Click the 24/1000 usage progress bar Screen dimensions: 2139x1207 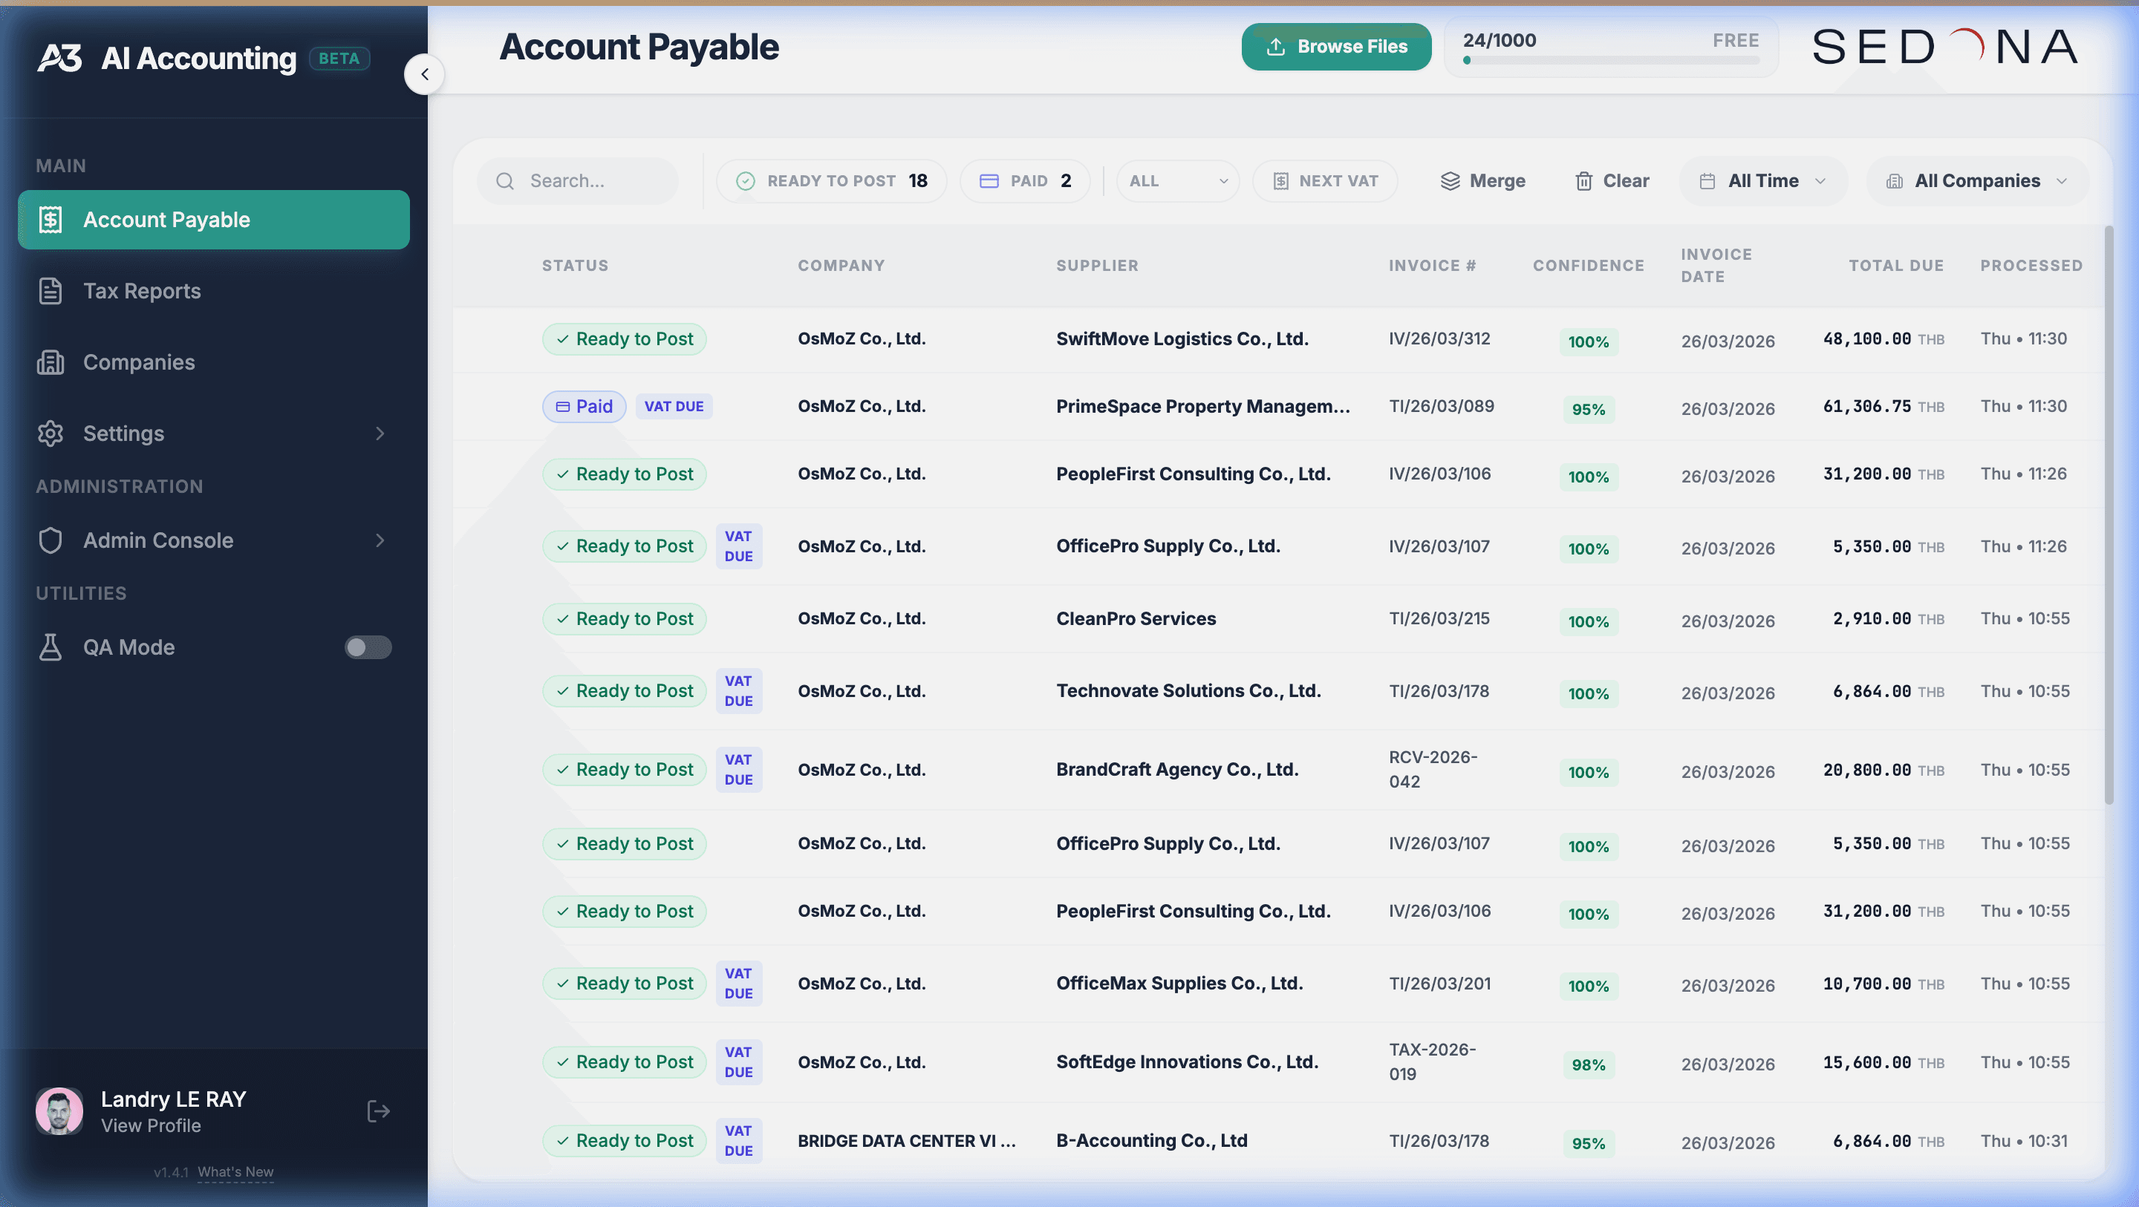[1609, 59]
